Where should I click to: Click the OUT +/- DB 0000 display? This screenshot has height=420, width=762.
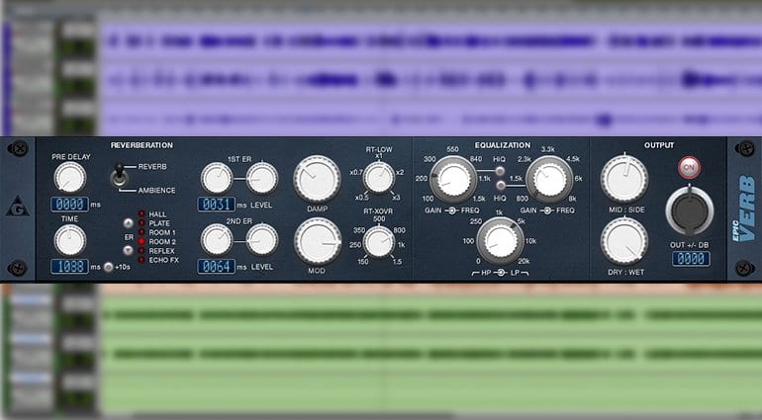(x=691, y=259)
